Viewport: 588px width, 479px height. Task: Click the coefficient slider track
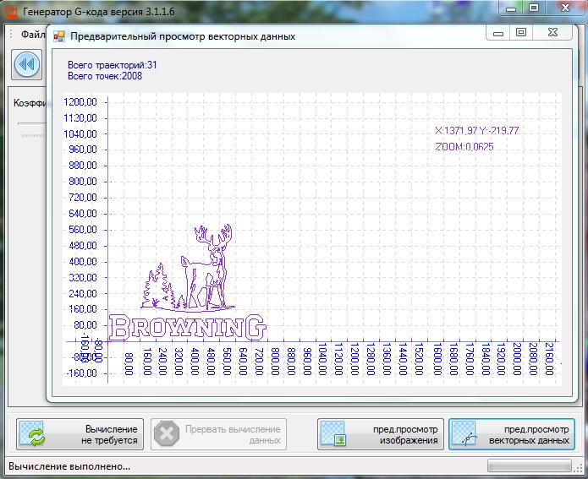tap(31, 123)
